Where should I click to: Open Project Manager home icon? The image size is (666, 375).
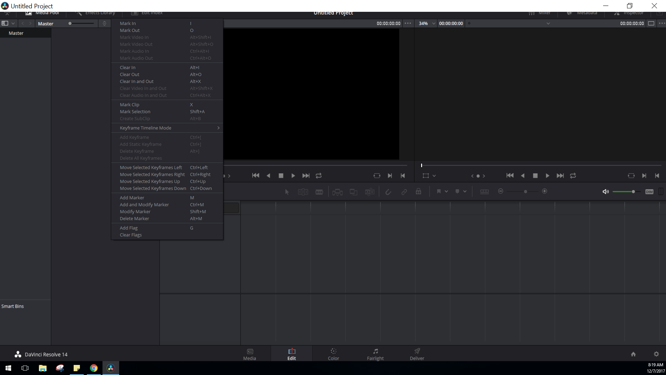tap(633, 354)
